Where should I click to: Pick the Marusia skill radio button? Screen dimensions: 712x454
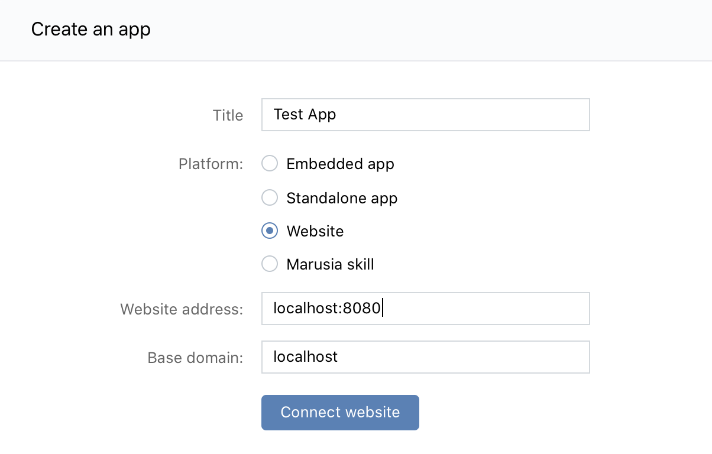pos(270,264)
